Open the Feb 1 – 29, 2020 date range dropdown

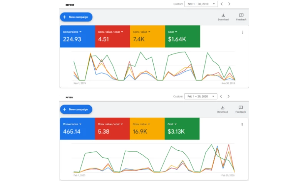(201, 96)
